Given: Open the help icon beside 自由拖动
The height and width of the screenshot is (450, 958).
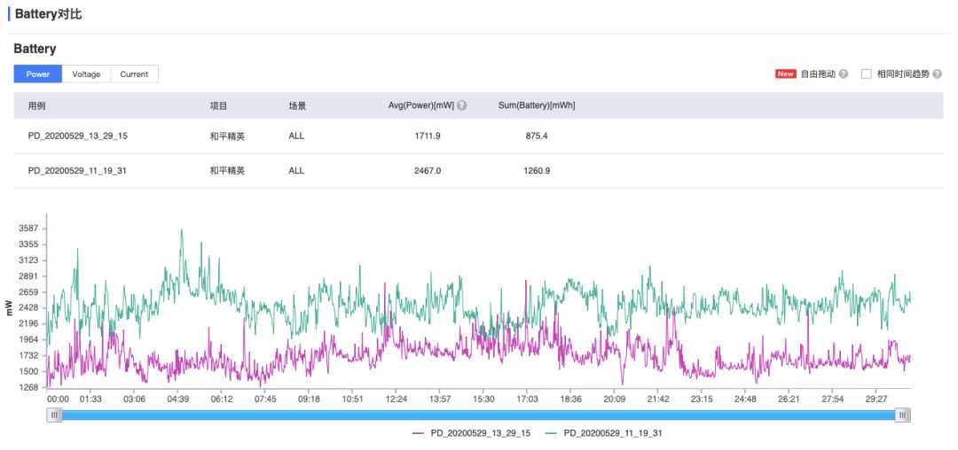Looking at the screenshot, I should pos(844,74).
